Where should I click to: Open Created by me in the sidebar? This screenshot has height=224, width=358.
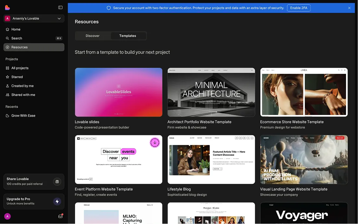pos(22,86)
